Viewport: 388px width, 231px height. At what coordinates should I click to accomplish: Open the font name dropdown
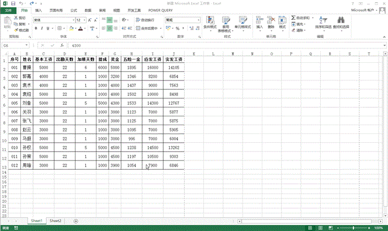(72, 20)
